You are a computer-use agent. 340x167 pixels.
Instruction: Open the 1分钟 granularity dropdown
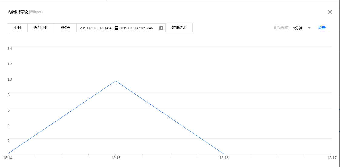pyautogui.click(x=298, y=28)
